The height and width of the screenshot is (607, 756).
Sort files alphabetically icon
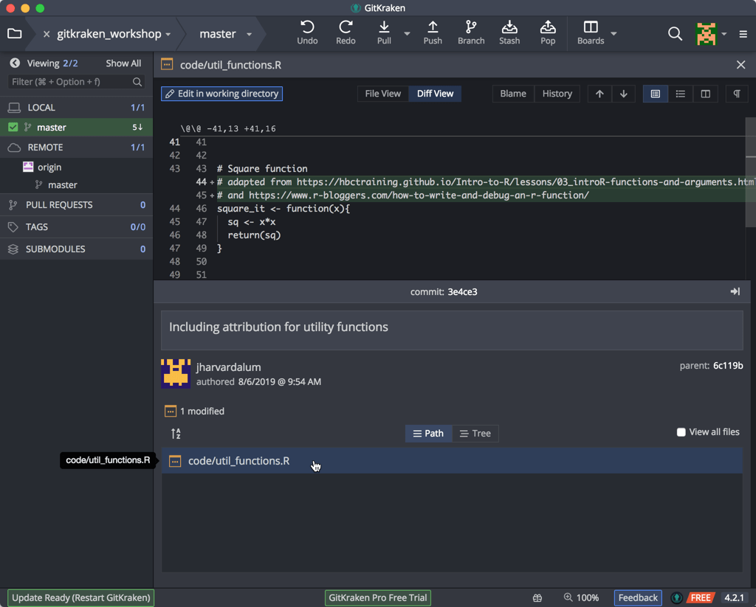[x=176, y=434]
